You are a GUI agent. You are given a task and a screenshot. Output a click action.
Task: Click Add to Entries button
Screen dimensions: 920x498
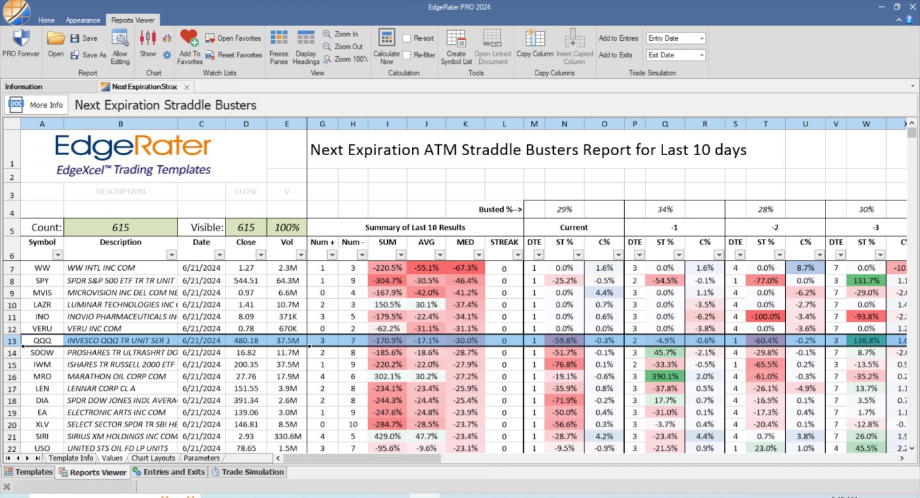tap(618, 38)
